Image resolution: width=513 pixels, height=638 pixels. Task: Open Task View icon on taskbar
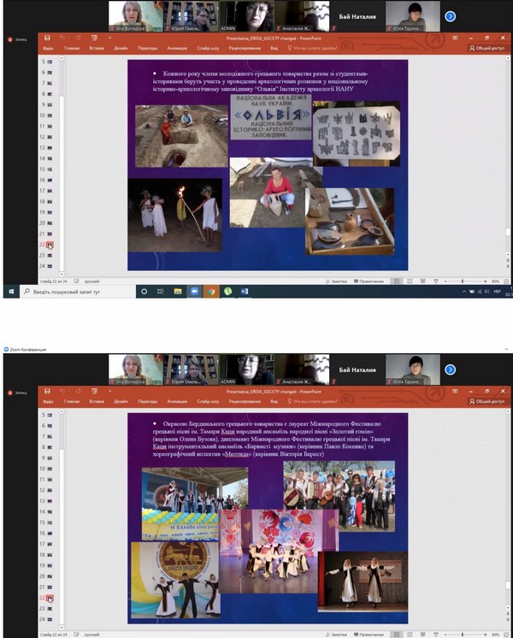(x=160, y=292)
